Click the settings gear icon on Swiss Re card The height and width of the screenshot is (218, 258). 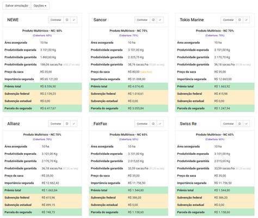[239, 124]
